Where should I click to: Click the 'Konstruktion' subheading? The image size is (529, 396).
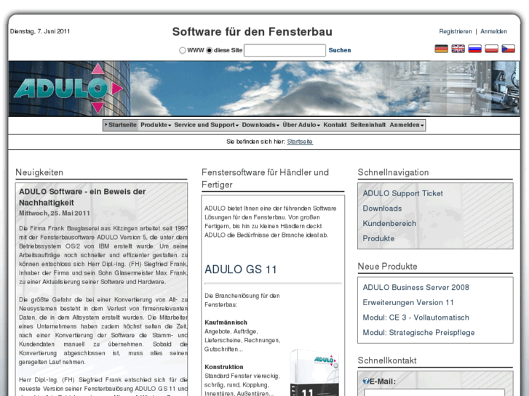pos(223,367)
